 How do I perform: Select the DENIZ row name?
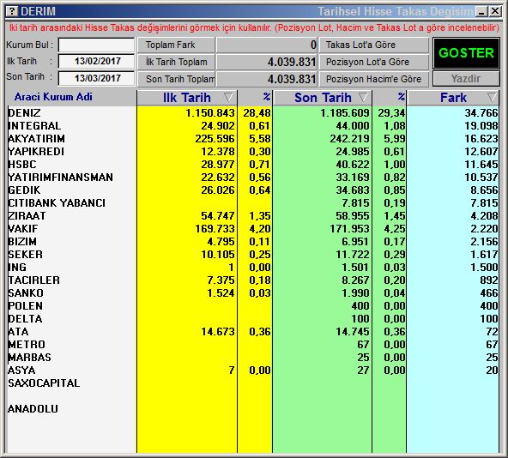pos(25,113)
